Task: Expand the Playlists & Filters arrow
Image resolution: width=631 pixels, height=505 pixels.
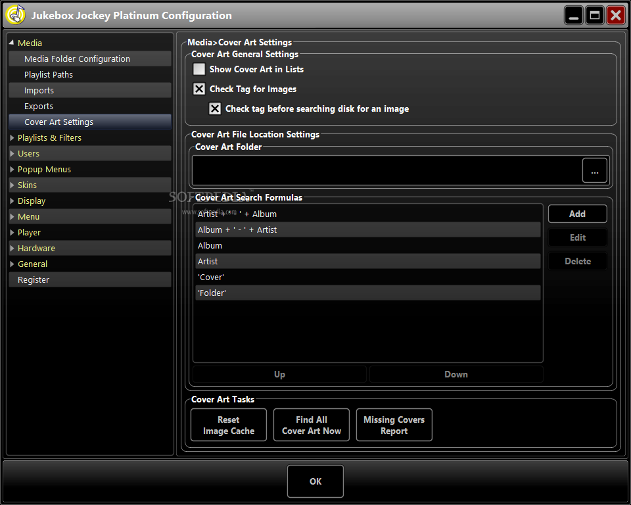Action: [x=12, y=137]
